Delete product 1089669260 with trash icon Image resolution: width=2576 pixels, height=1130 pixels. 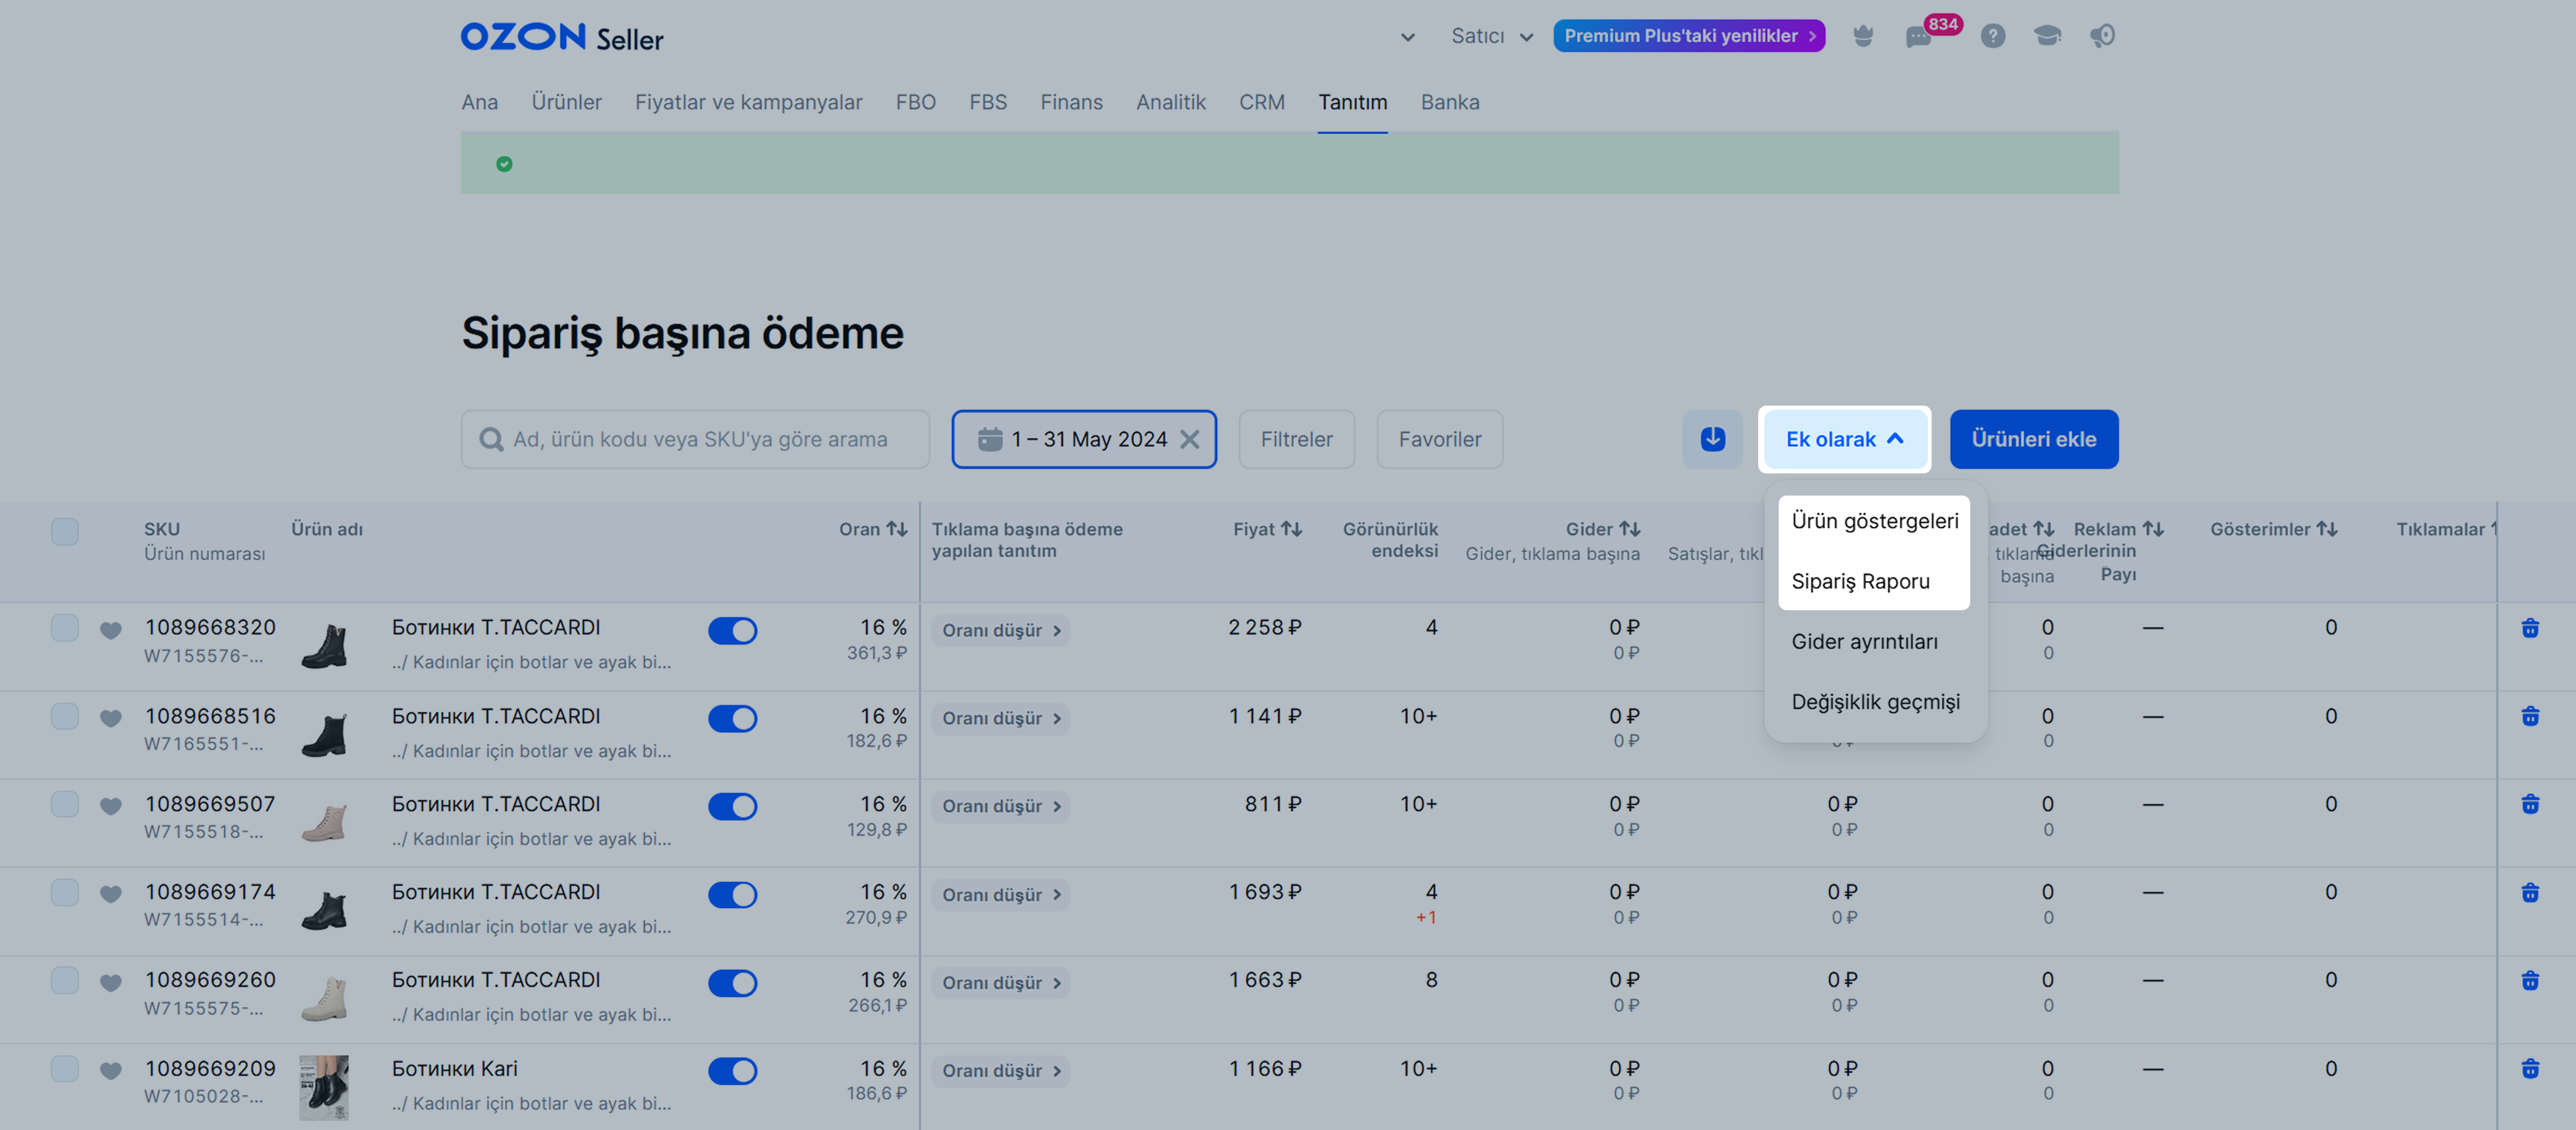(2530, 980)
